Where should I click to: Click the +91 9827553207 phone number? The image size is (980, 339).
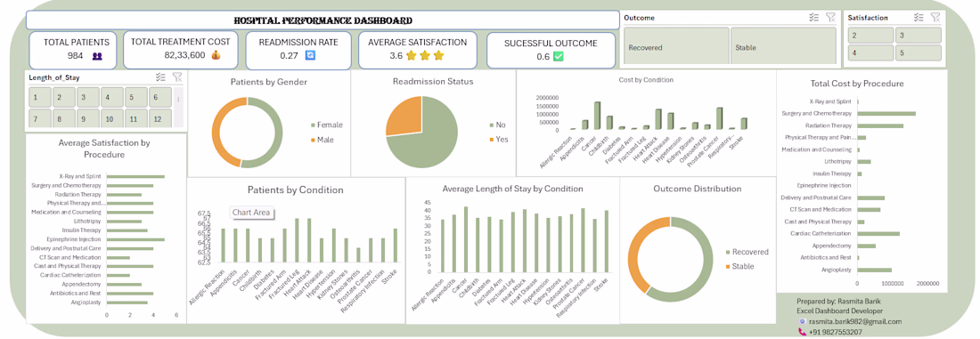point(836,332)
